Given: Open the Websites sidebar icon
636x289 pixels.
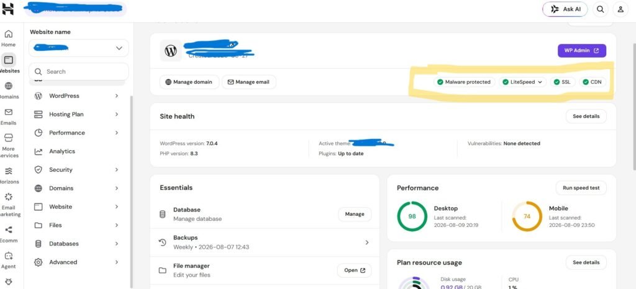Looking at the screenshot, I should (x=8, y=60).
